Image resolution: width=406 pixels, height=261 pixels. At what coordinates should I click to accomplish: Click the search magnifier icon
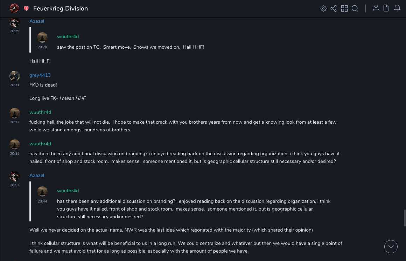coord(355,8)
